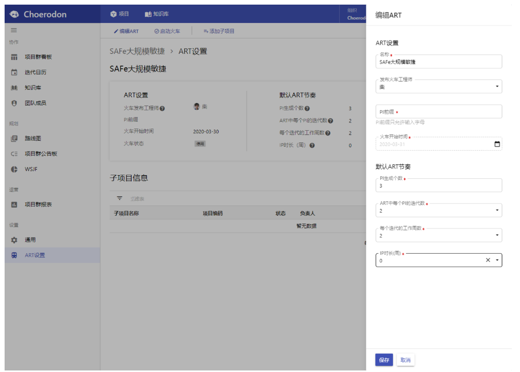Open the 每个迭代的工作周数 dropdown
Viewport: 520px width, 372px height.
pyautogui.click(x=496, y=235)
